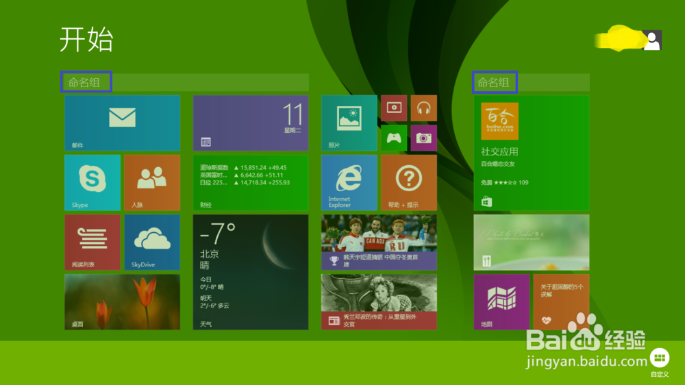Open the Mail tile
This screenshot has width=685, height=385.
[123, 123]
